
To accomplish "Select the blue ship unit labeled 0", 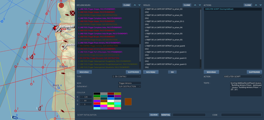I will pyautogui.click(x=15, y=117).
